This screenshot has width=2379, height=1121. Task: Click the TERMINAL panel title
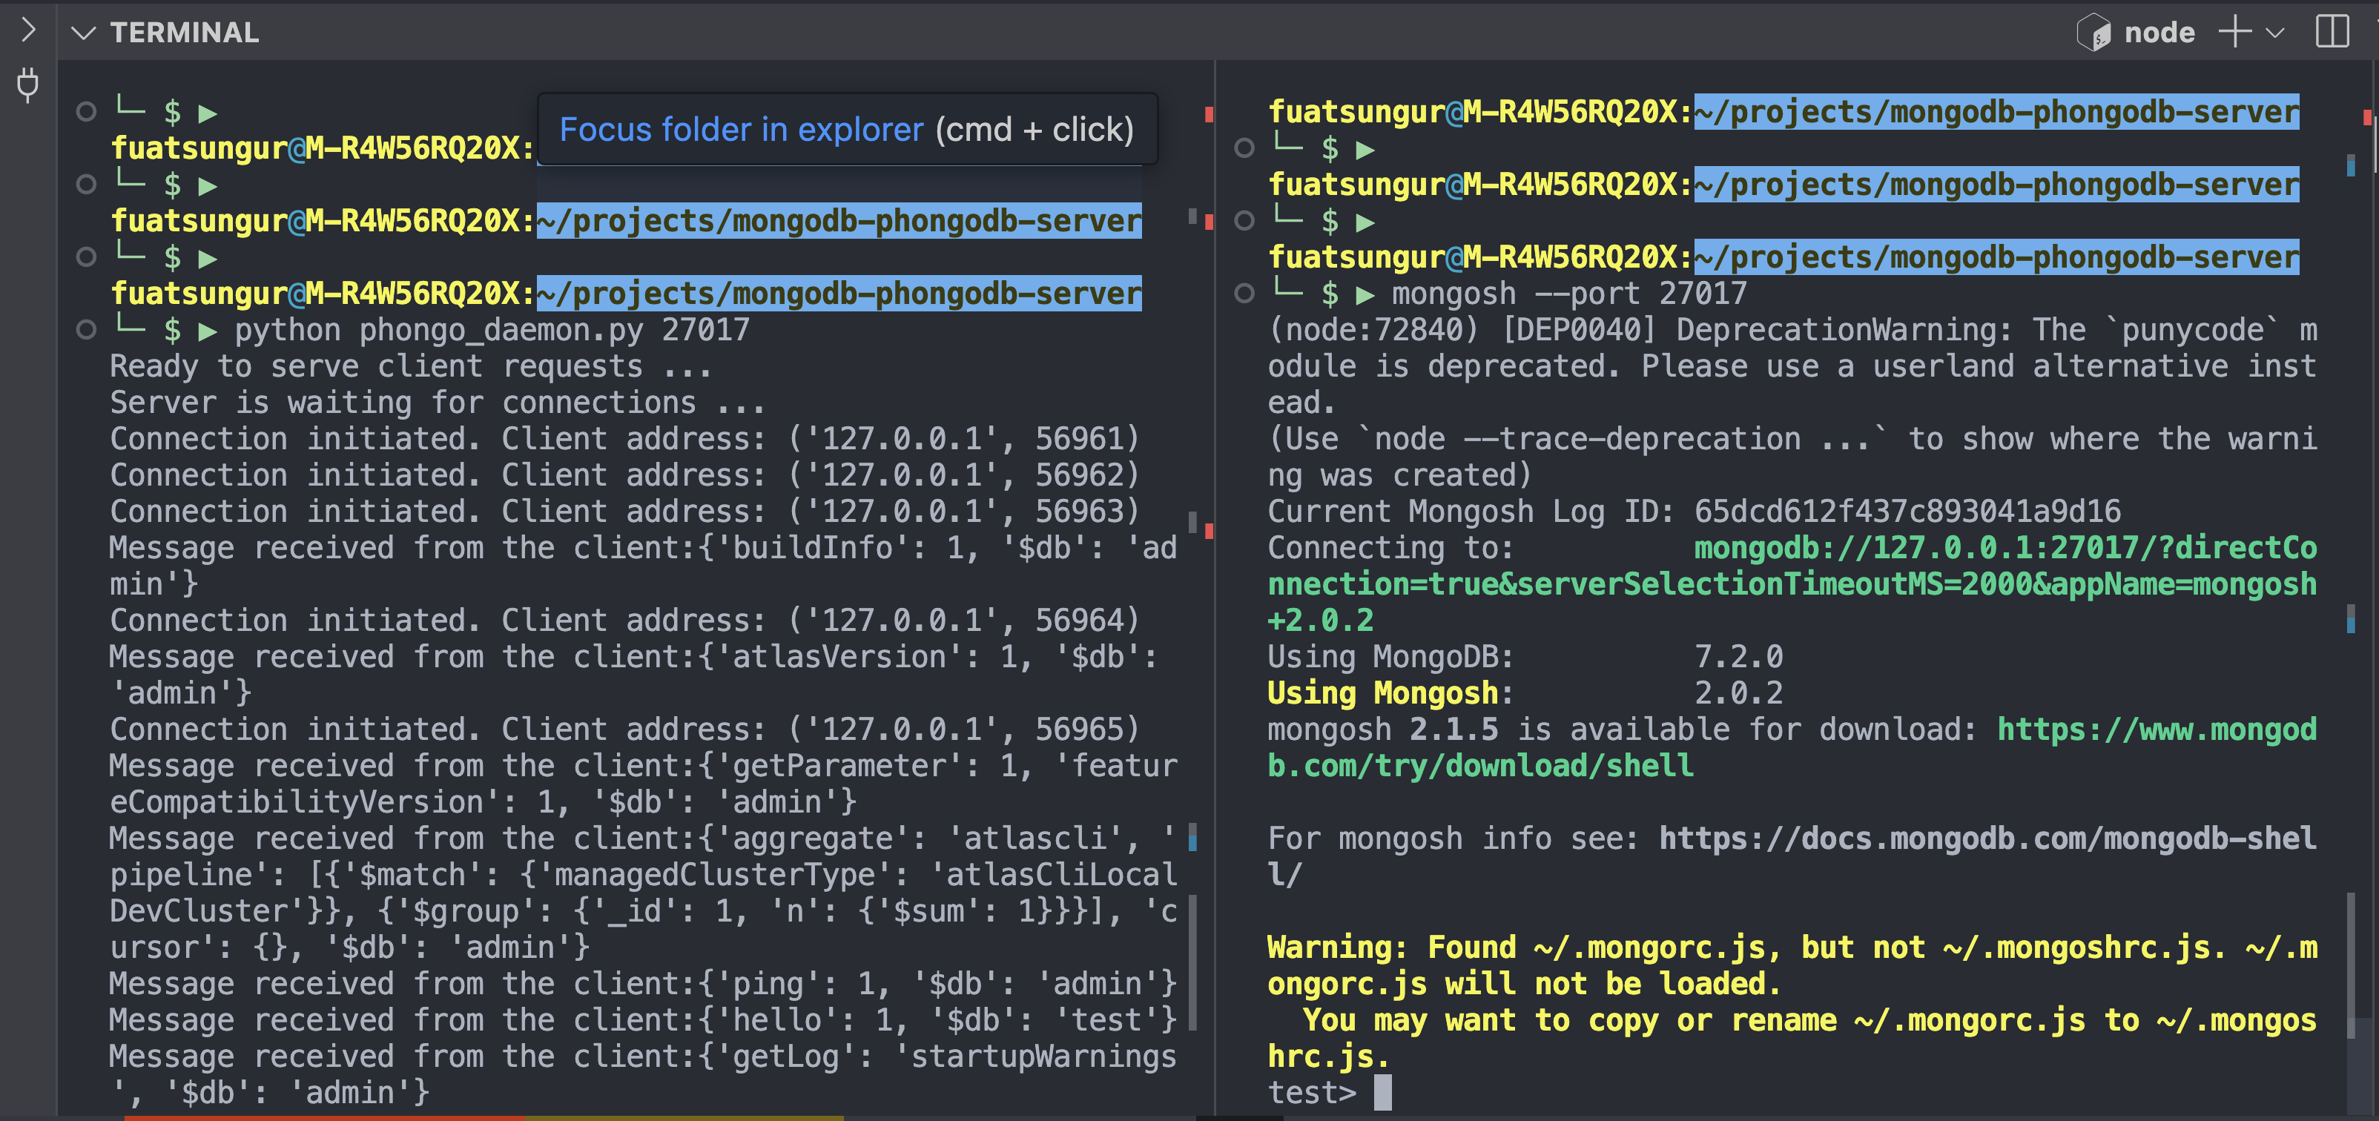coord(185,33)
